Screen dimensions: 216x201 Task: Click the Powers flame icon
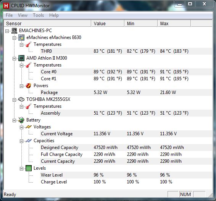click(x=29, y=86)
